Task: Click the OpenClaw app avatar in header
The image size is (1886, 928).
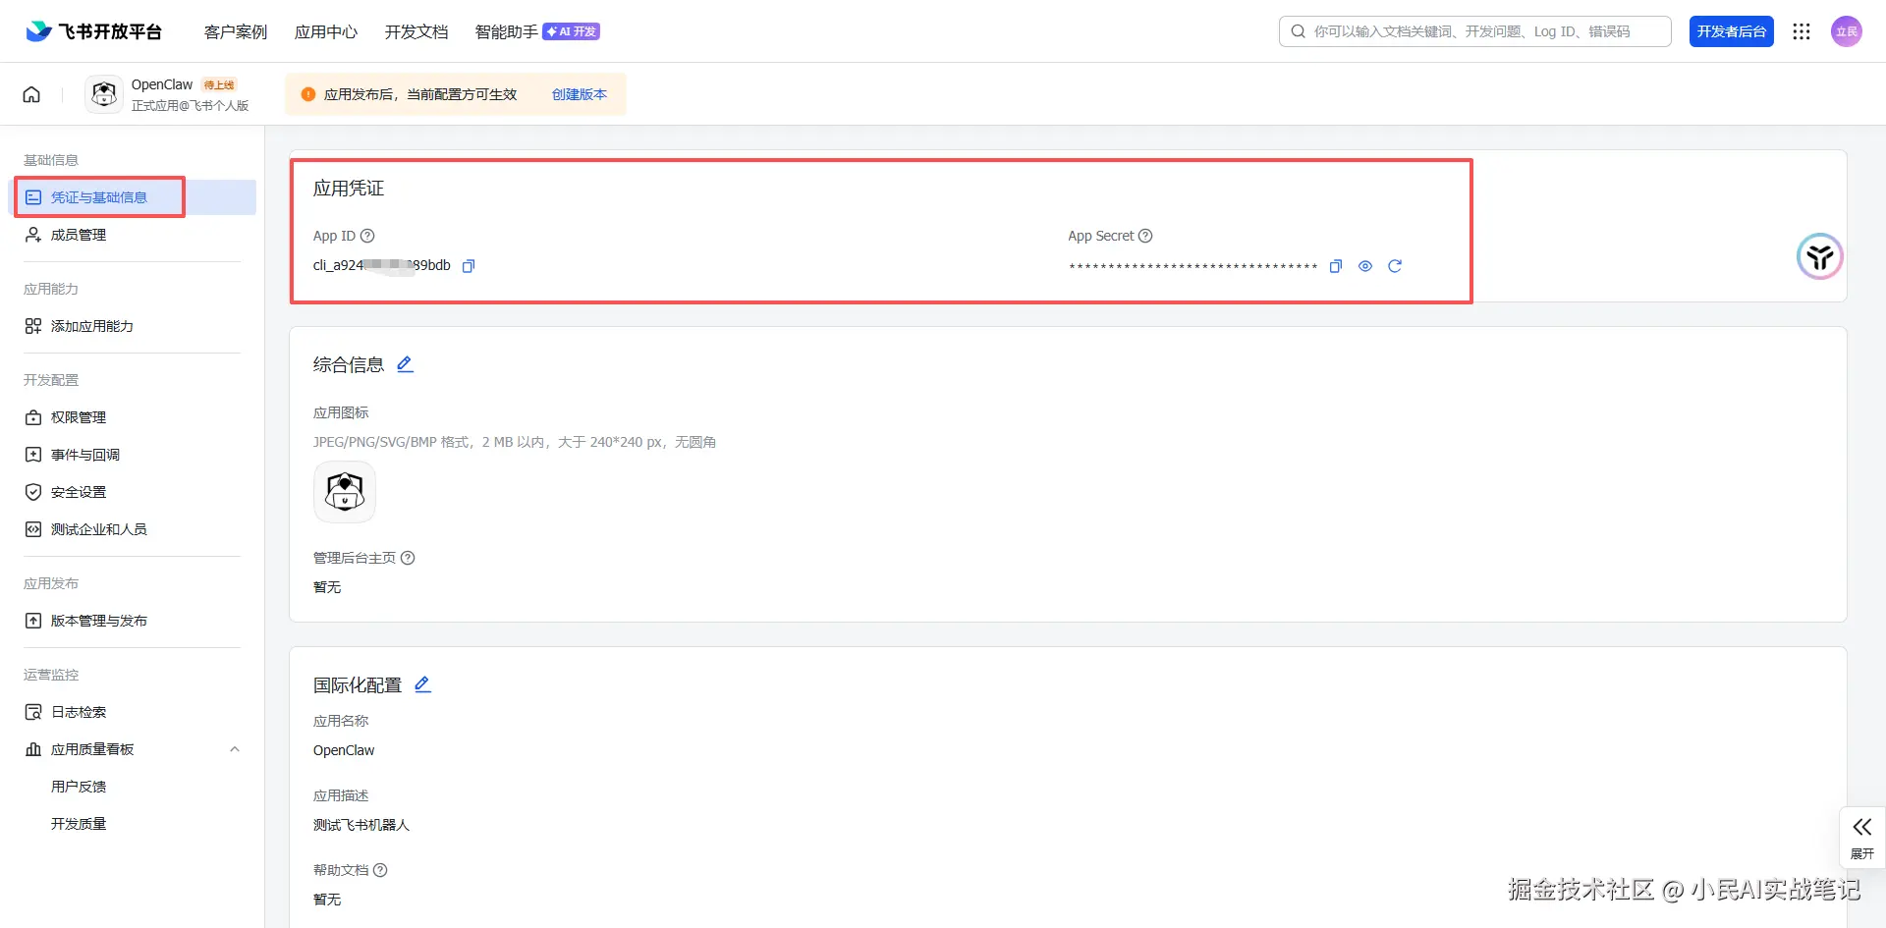Action: click(104, 94)
